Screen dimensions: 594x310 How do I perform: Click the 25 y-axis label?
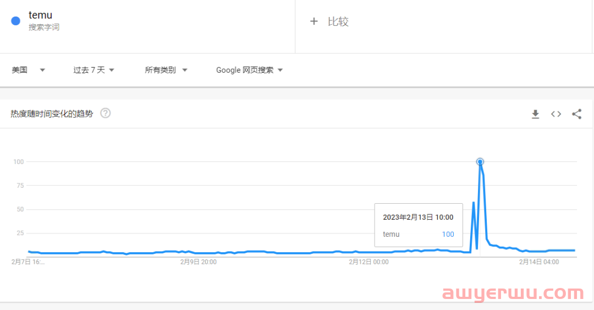click(x=20, y=233)
